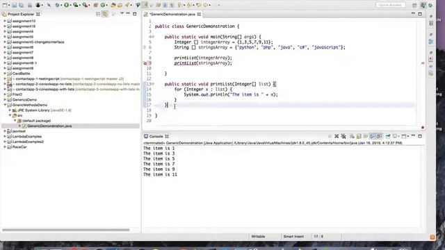Select the assignment5-changetointerface project
445x250 pixels.
pos(38,42)
